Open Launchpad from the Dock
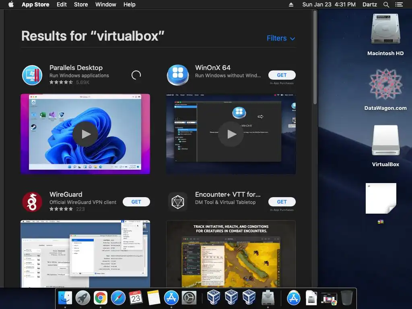 (83, 298)
